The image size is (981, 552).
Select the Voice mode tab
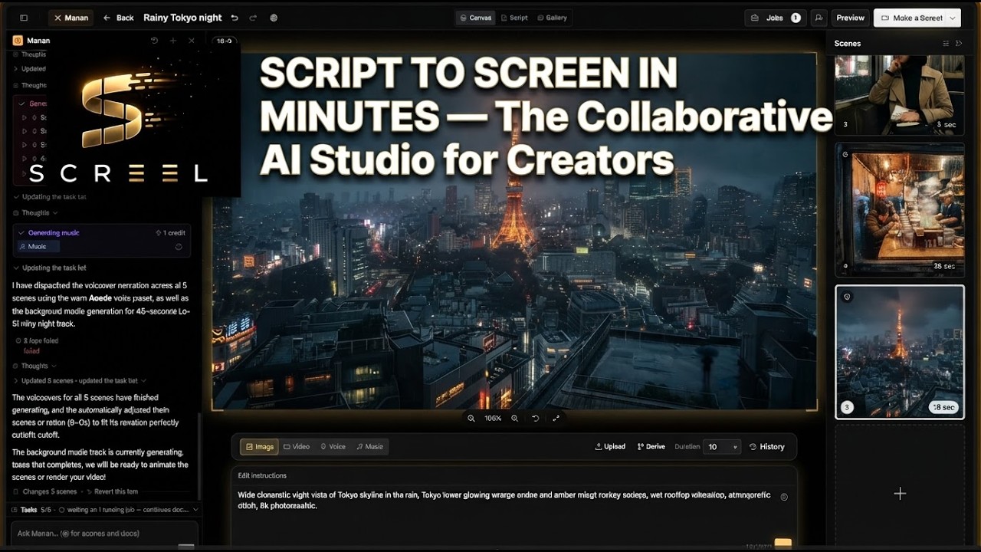[x=333, y=447]
